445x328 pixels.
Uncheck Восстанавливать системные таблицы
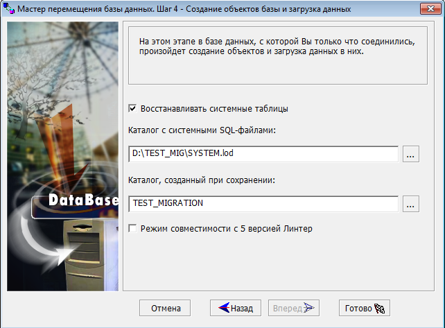[x=132, y=109]
